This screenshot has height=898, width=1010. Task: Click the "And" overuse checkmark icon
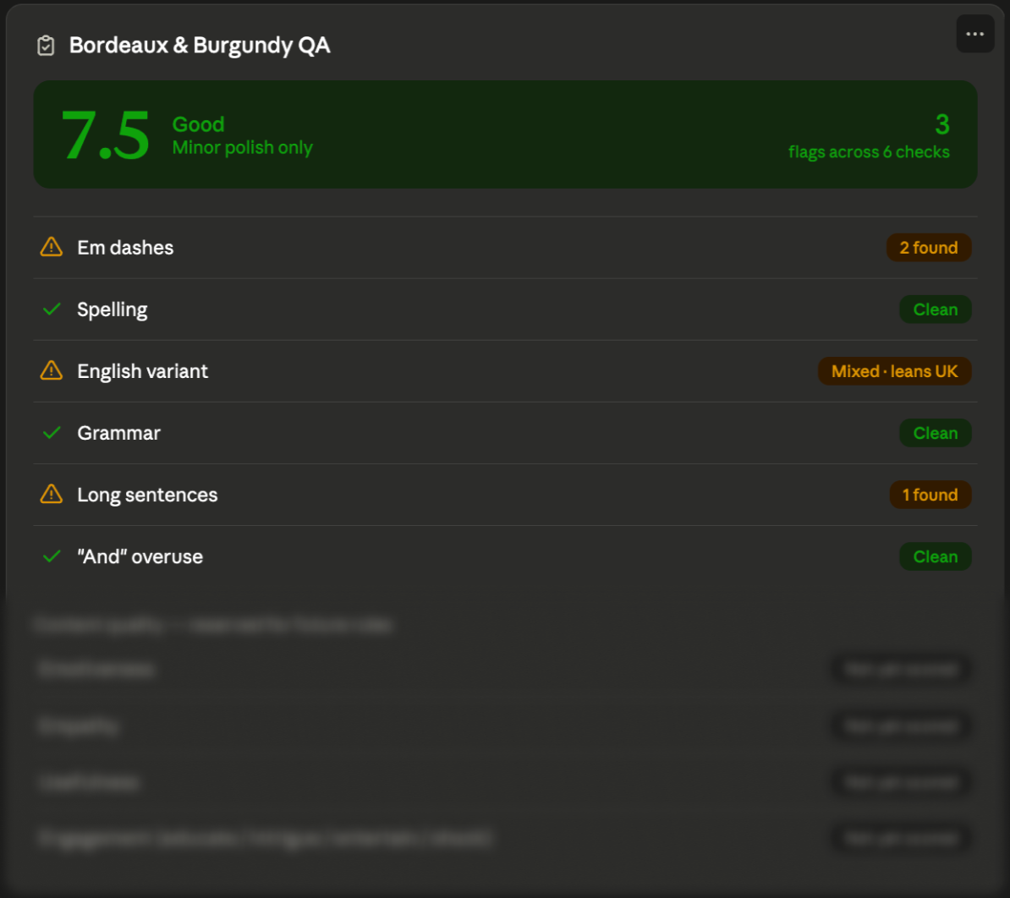52,556
